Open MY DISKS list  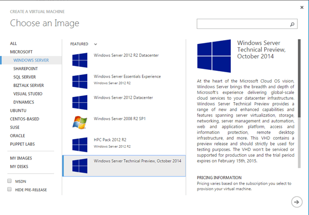(19, 167)
